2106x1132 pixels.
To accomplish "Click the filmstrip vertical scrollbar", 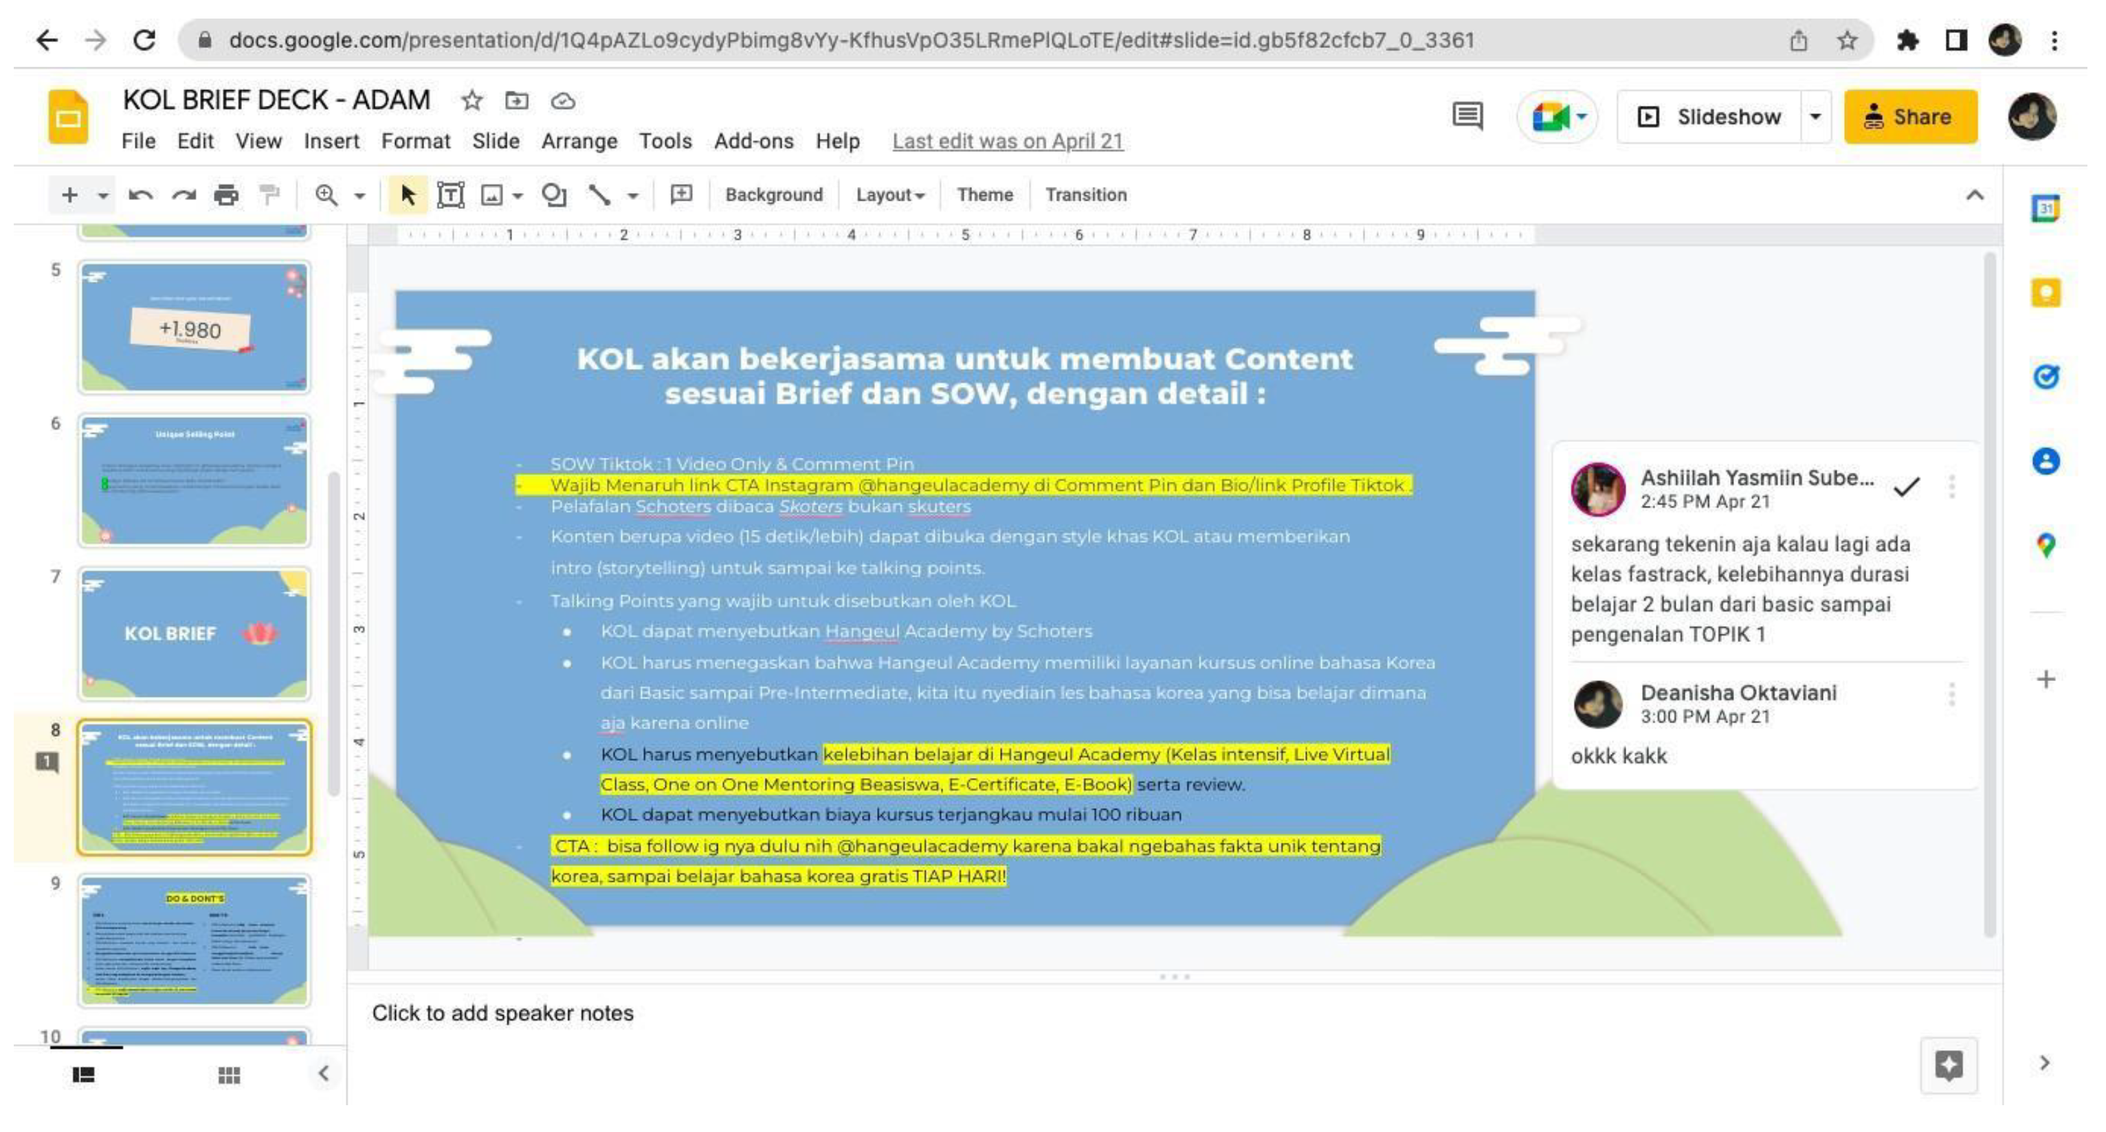I will coord(333,634).
